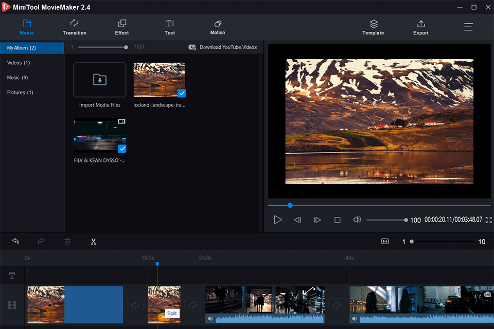
Task: Click the Undo arrow icon
Action: [15, 242]
